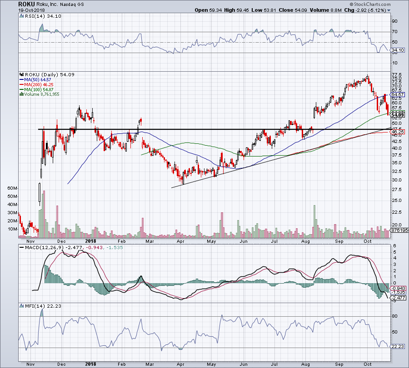
Task: Click the MACD(12,26,9) label
Action: 44,247
